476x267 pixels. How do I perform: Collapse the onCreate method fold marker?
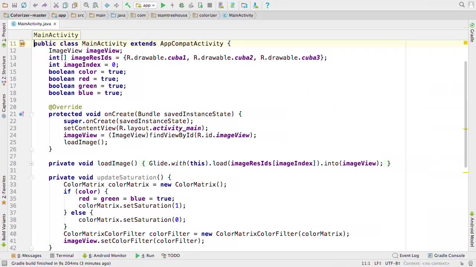point(31,114)
